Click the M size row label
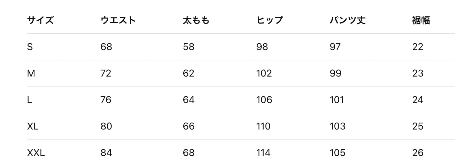 click(31, 74)
